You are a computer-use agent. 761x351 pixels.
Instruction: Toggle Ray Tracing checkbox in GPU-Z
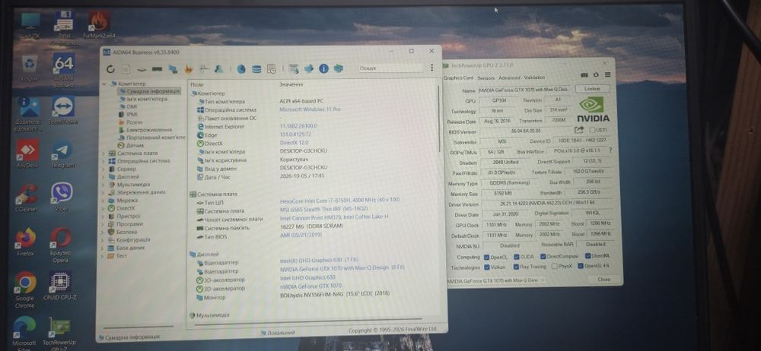(517, 267)
